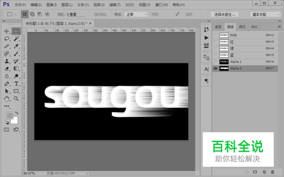Select the Rectangle shape tool
Screen dimensions: 284x177
click(x=16, y=91)
